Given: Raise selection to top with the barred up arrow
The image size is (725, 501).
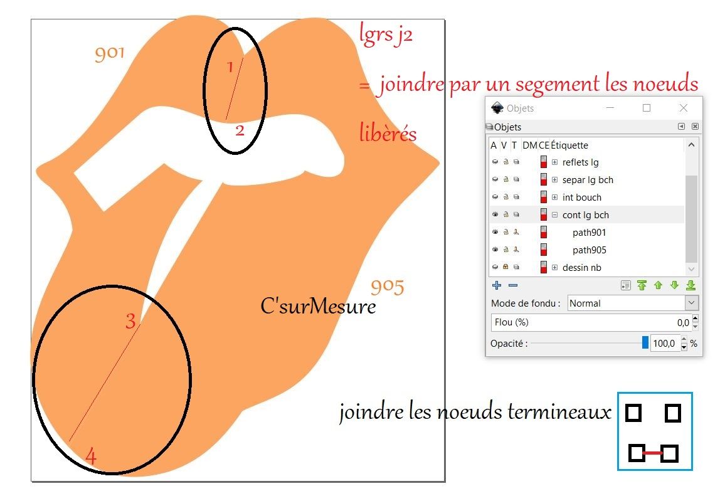Looking at the screenshot, I should tap(642, 285).
